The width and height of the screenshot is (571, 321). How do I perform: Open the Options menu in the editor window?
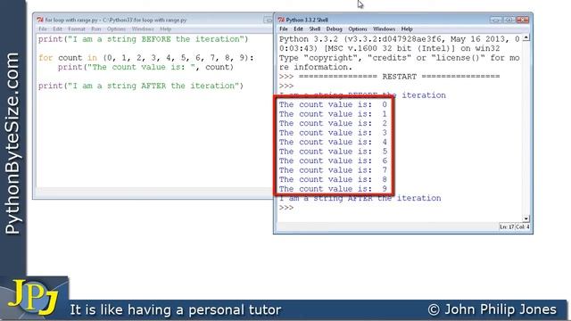pyautogui.click(x=116, y=29)
